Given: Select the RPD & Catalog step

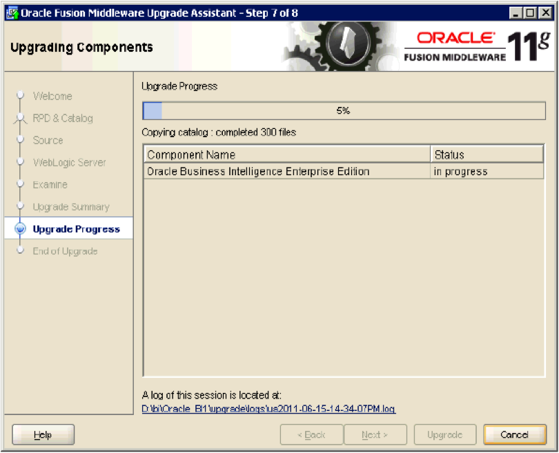Looking at the screenshot, I should (63, 118).
